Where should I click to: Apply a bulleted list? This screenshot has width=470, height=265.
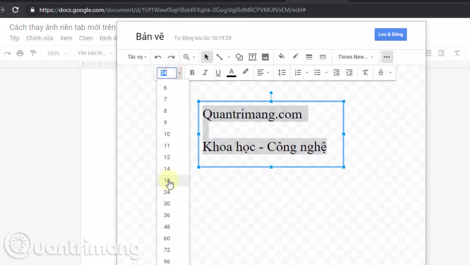pos(317,73)
